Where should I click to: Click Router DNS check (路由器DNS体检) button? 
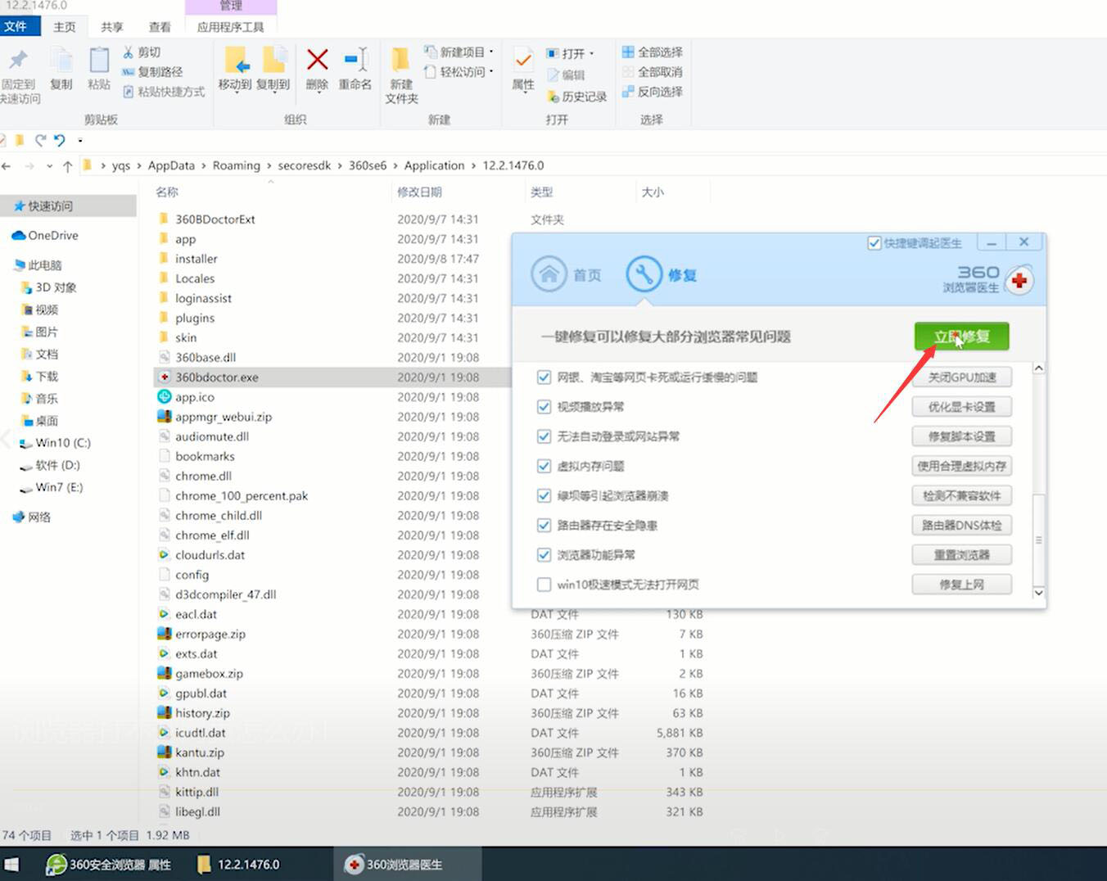(961, 525)
